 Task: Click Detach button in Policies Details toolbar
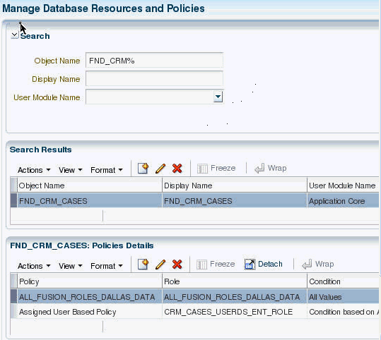coord(264,264)
